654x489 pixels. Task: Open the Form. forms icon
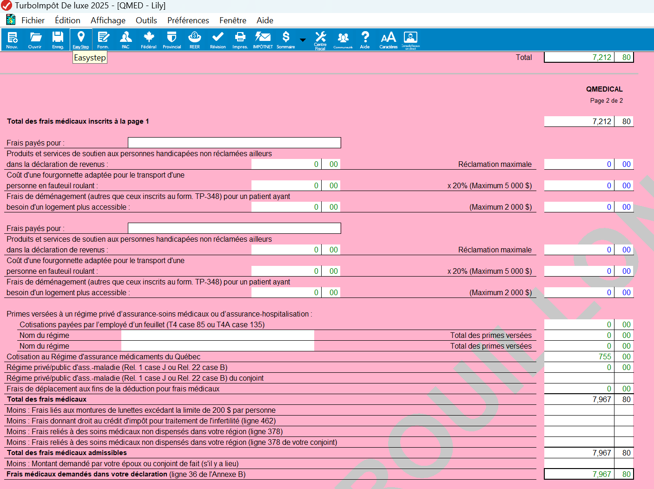[x=103, y=40]
